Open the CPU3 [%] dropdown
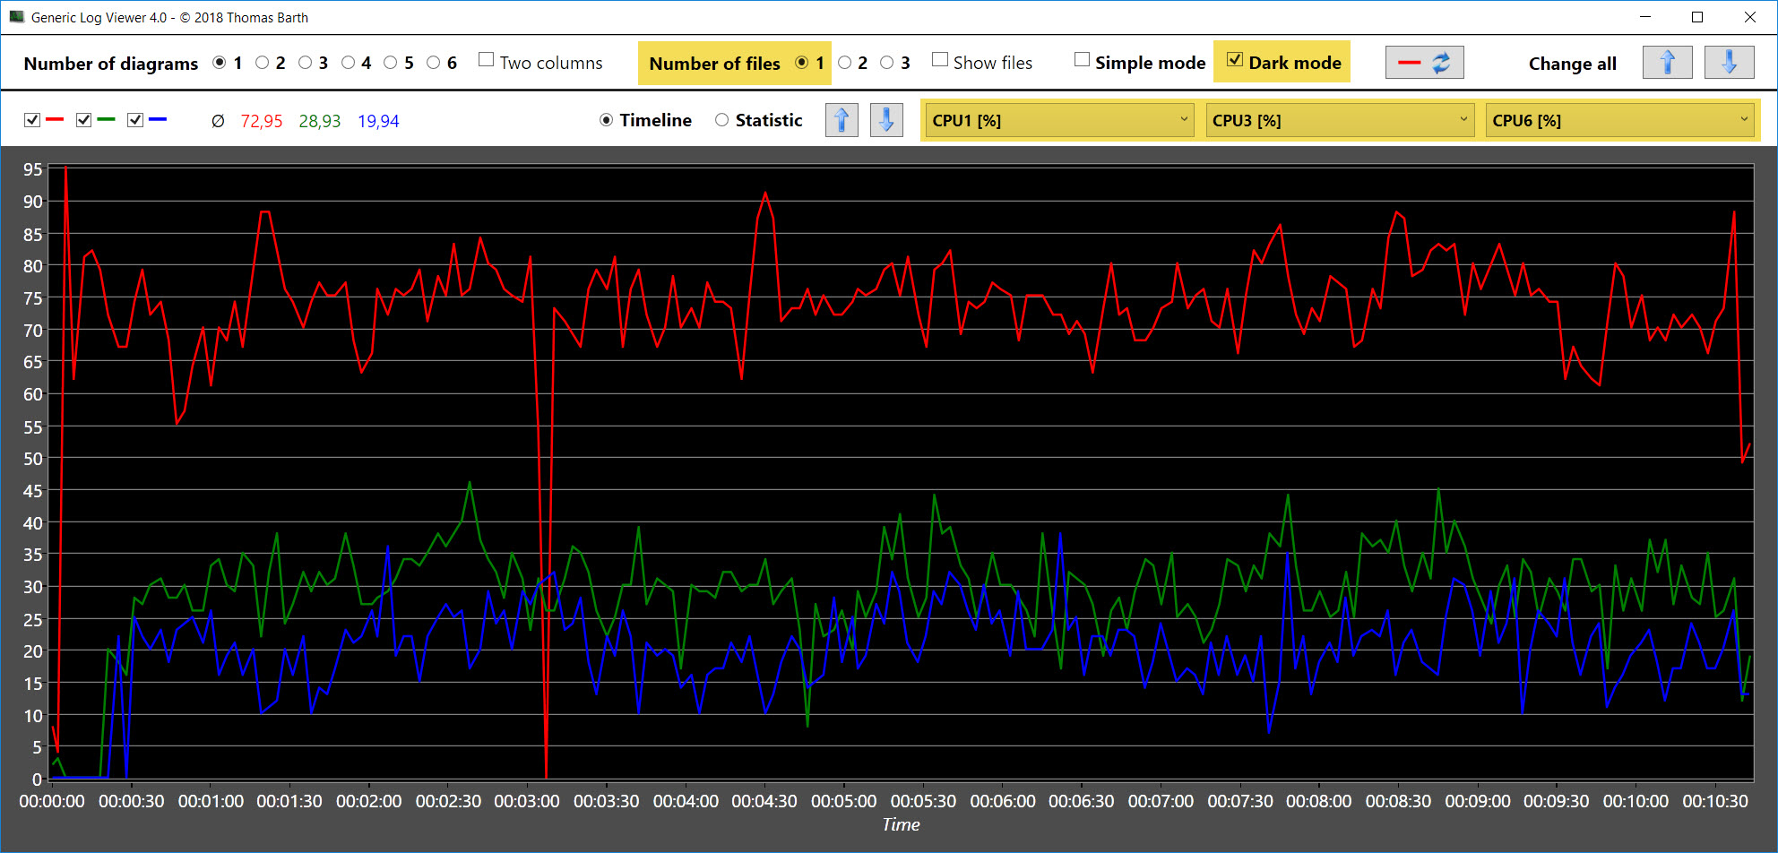 [1340, 120]
